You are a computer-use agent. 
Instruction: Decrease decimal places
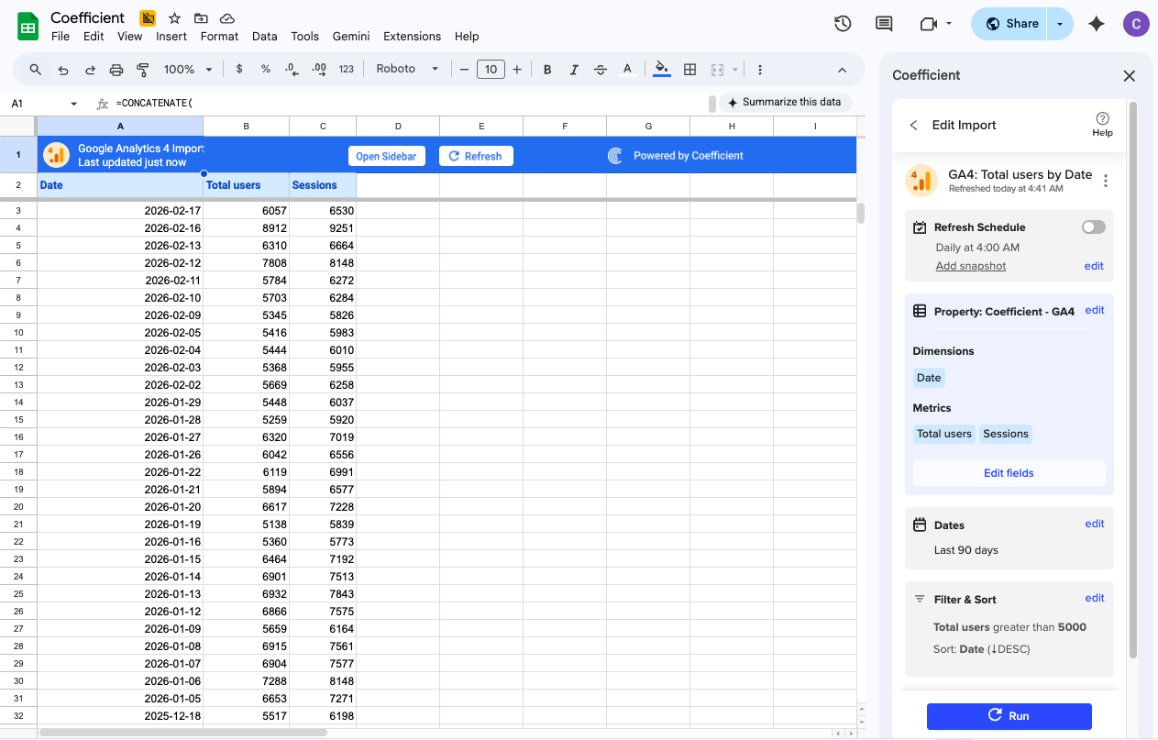292,69
